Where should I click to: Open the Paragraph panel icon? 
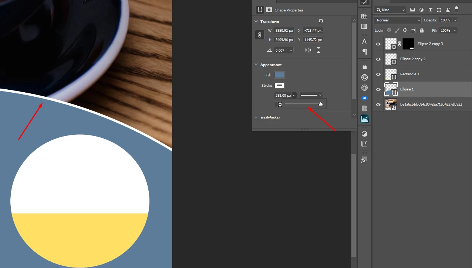point(364,52)
